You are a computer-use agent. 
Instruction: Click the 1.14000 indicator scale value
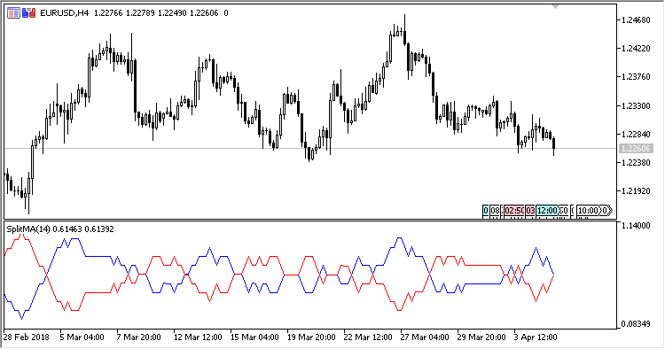[x=636, y=226]
